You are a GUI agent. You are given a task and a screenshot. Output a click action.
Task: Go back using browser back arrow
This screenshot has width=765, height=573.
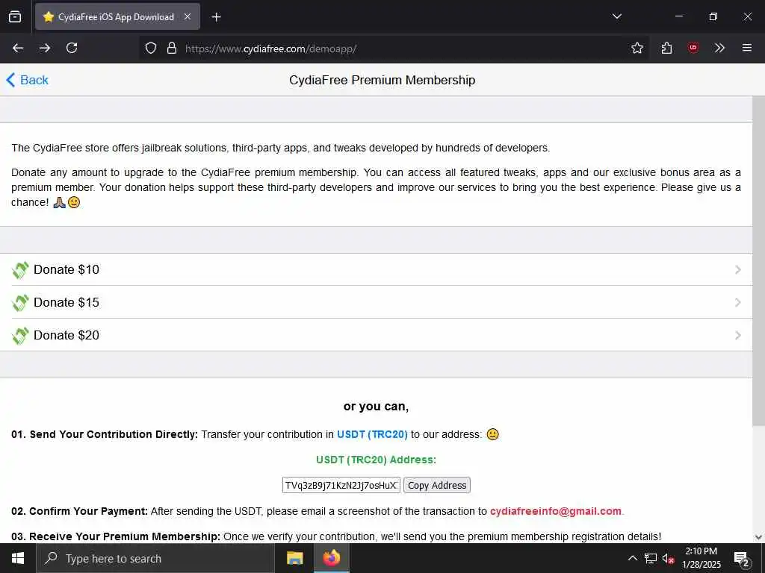(18, 48)
